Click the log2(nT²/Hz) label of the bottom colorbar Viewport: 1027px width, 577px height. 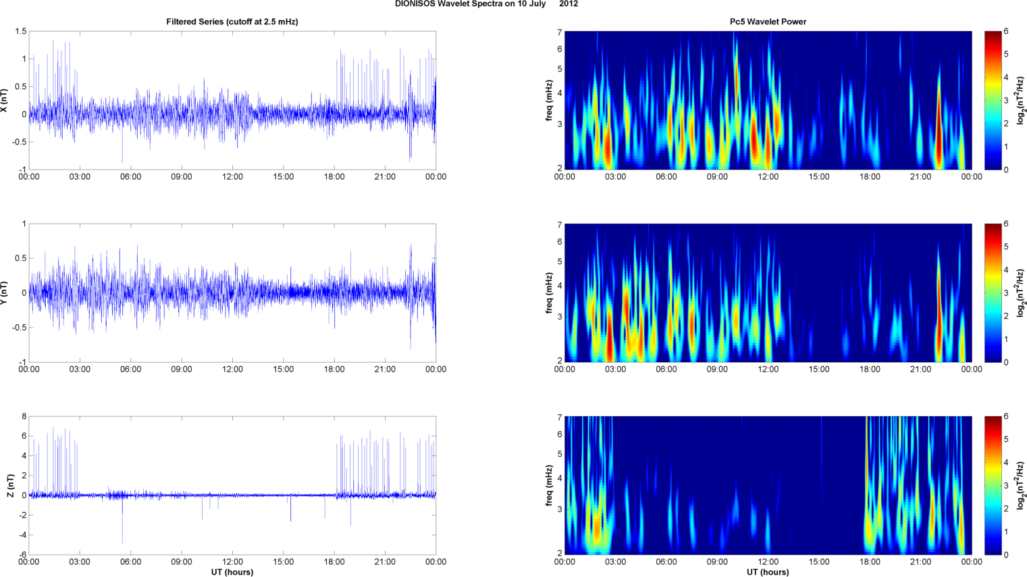coord(1022,485)
